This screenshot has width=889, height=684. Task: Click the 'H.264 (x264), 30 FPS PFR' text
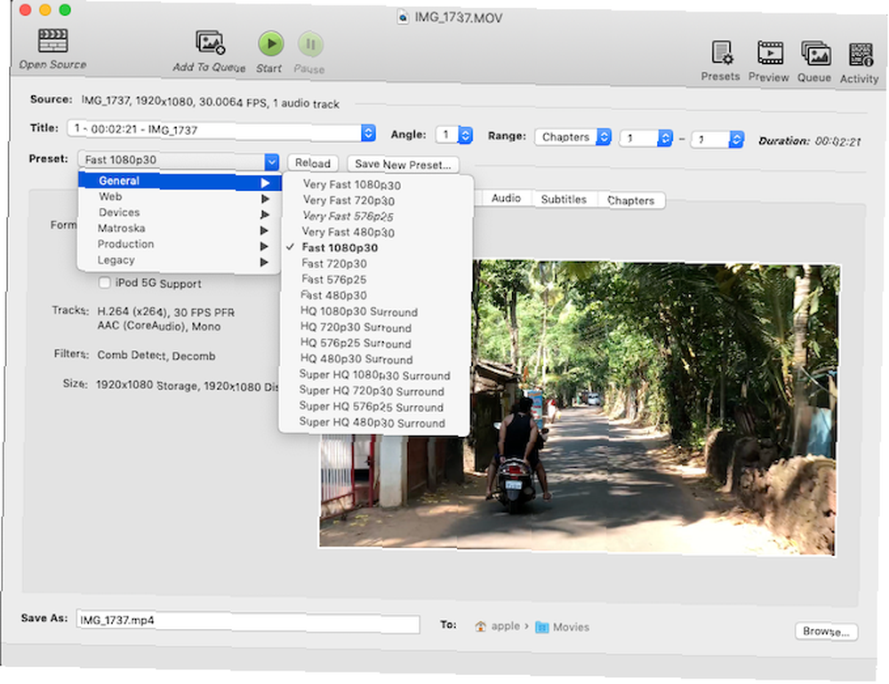(x=166, y=313)
